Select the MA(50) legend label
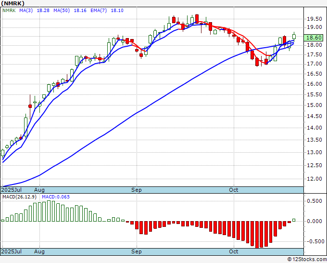327x263 pixels. click(x=62, y=10)
